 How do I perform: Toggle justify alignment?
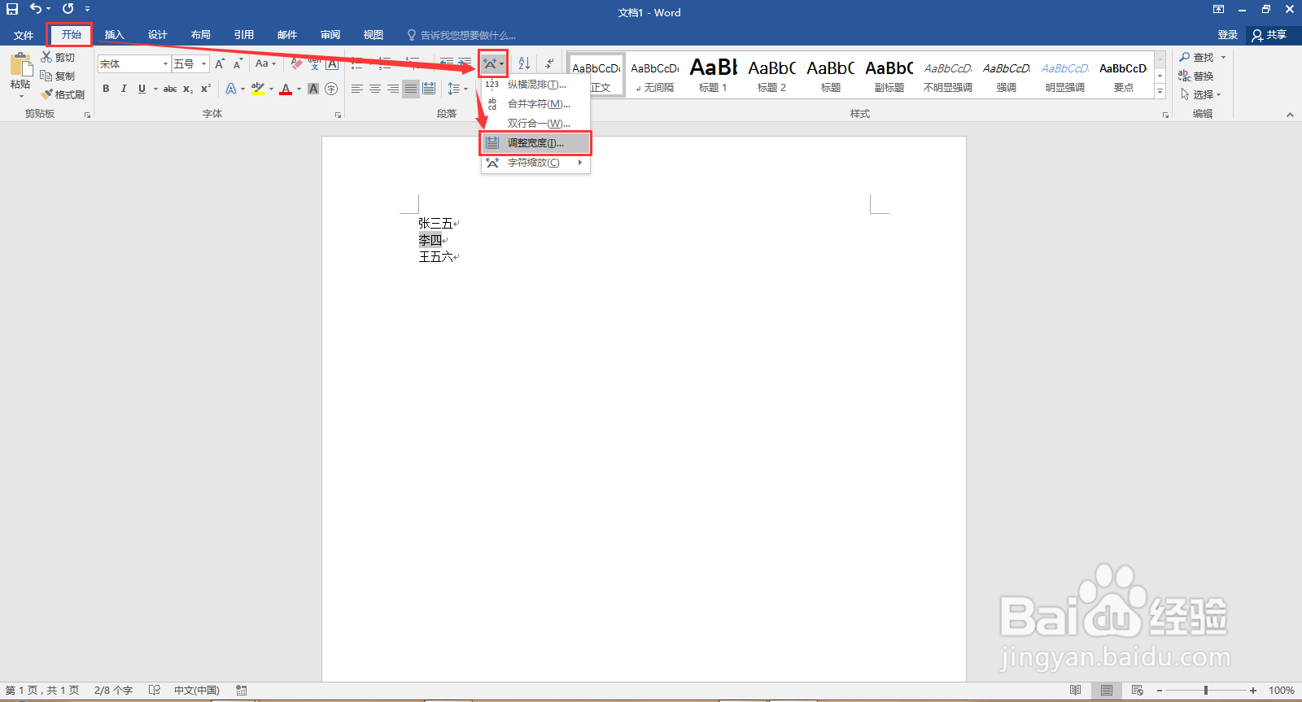click(x=411, y=89)
